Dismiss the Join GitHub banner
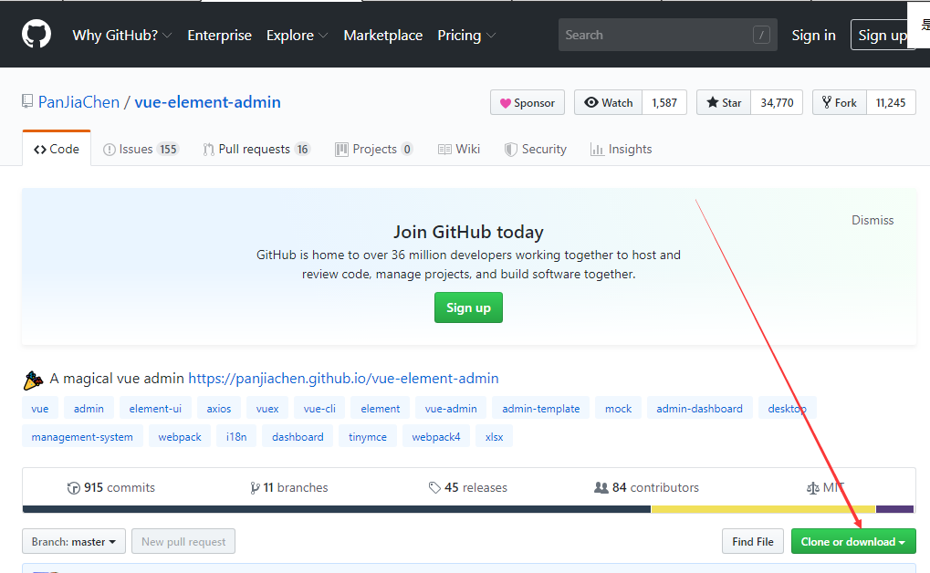This screenshot has height=573, width=930. (x=873, y=220)
